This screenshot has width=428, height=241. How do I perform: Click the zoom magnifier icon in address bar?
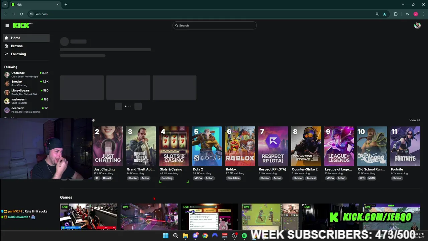click(377, 14)
